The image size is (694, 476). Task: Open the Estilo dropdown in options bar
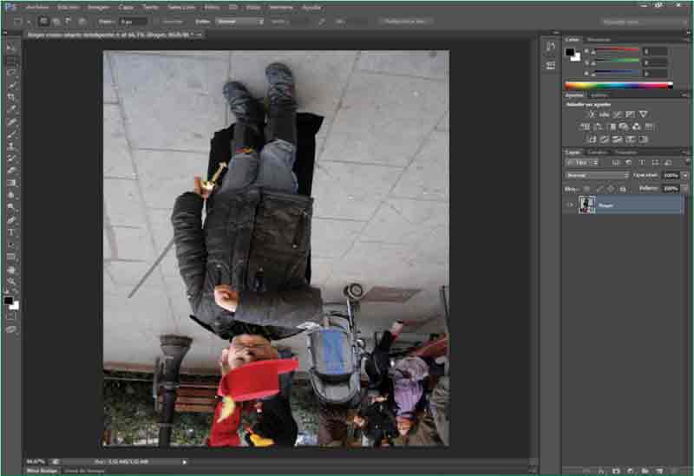coord(240,21)
